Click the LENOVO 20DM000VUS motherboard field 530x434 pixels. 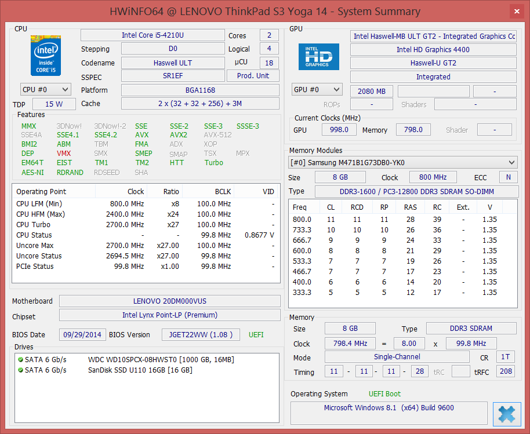170,301
